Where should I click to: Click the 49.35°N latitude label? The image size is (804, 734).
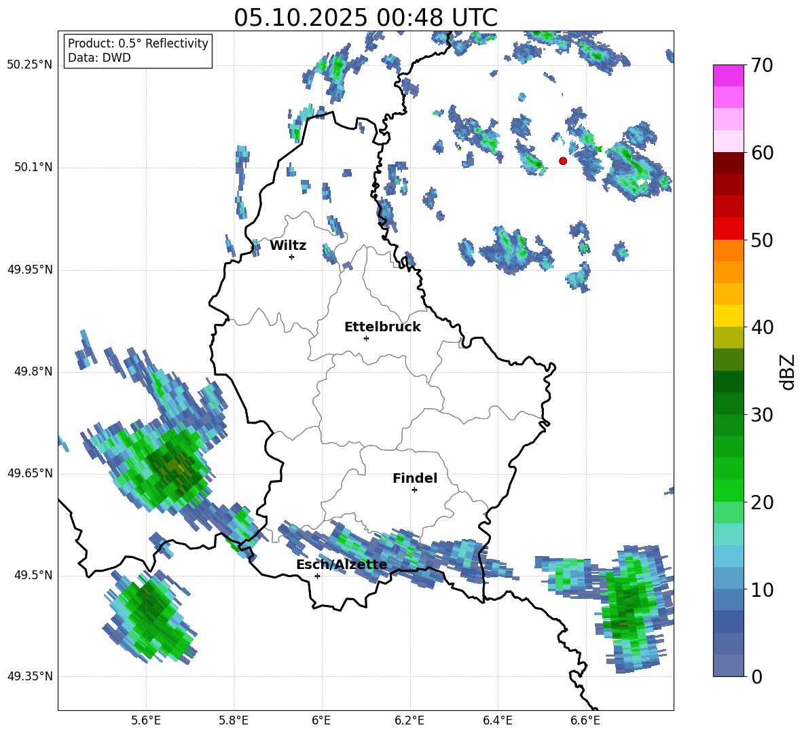point(30,676)
